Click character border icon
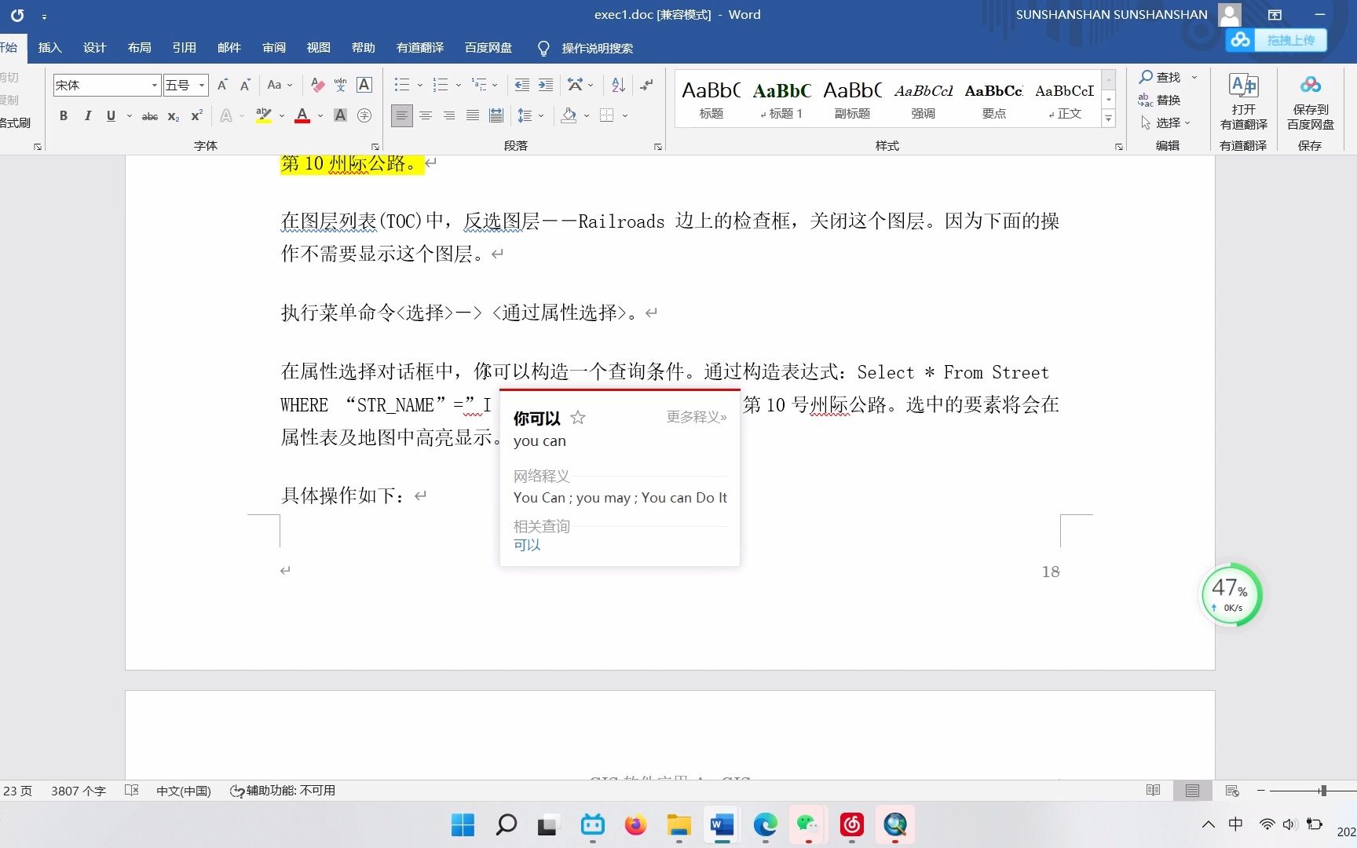The image size is (1357, 848). click(x=364, y=85)
